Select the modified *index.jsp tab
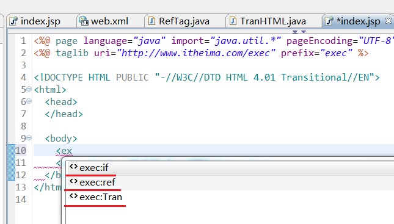 click(359, 21)
